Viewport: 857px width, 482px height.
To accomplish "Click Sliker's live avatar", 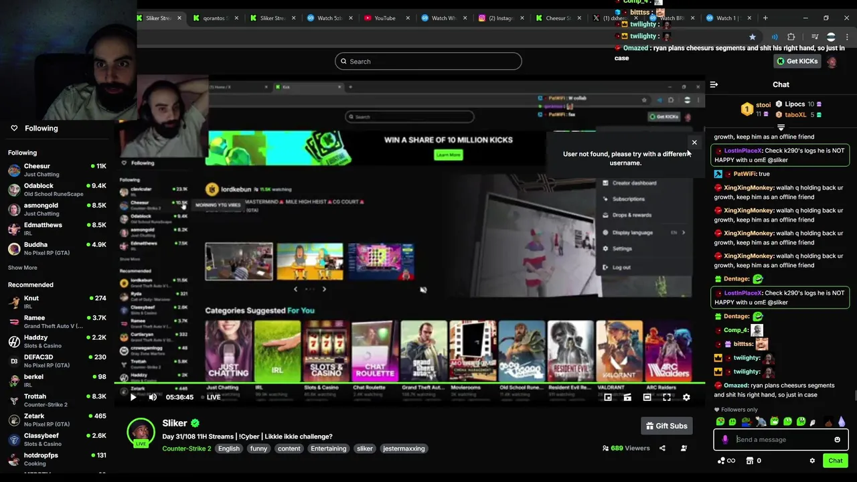I will click(x=141, y=432).
